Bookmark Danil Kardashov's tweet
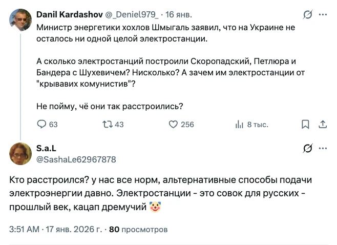The width and height of the screenshot is (337, 245). (305, 124)
